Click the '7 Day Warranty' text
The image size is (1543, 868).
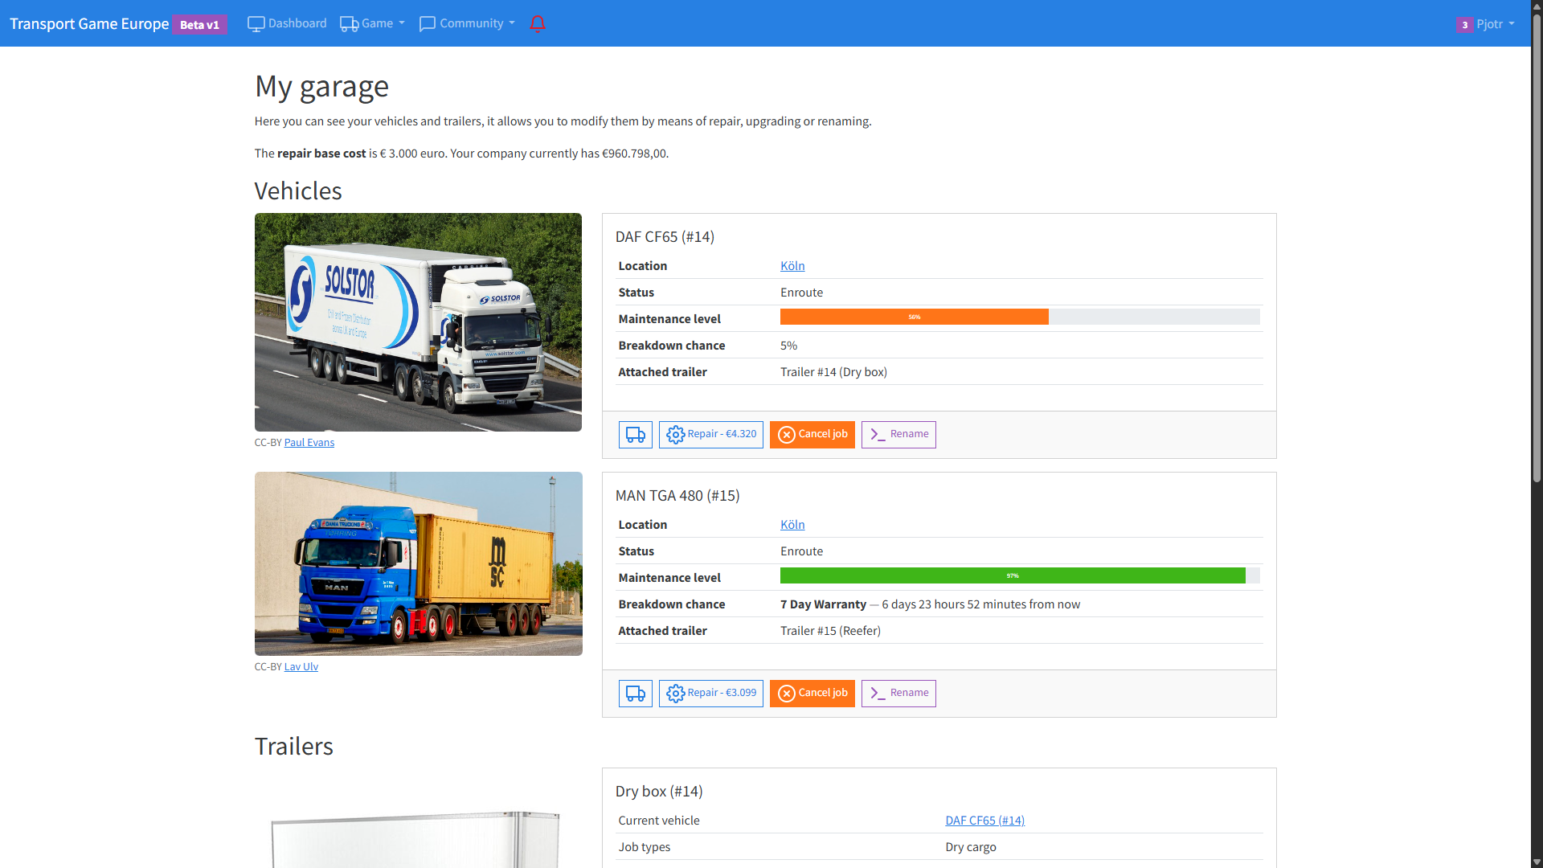[x=823, y=604]
